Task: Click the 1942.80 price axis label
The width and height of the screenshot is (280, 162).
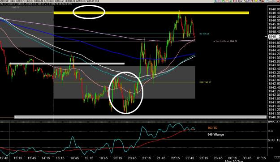Action: 274,80
